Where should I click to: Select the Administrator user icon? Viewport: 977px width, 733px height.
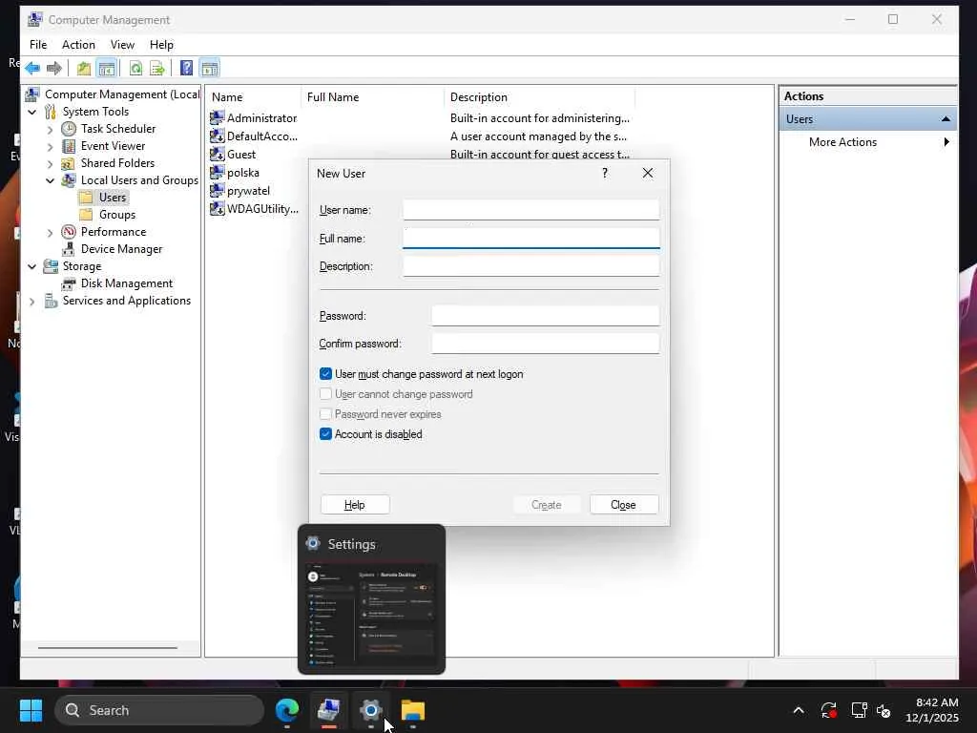tap(217, 117)
